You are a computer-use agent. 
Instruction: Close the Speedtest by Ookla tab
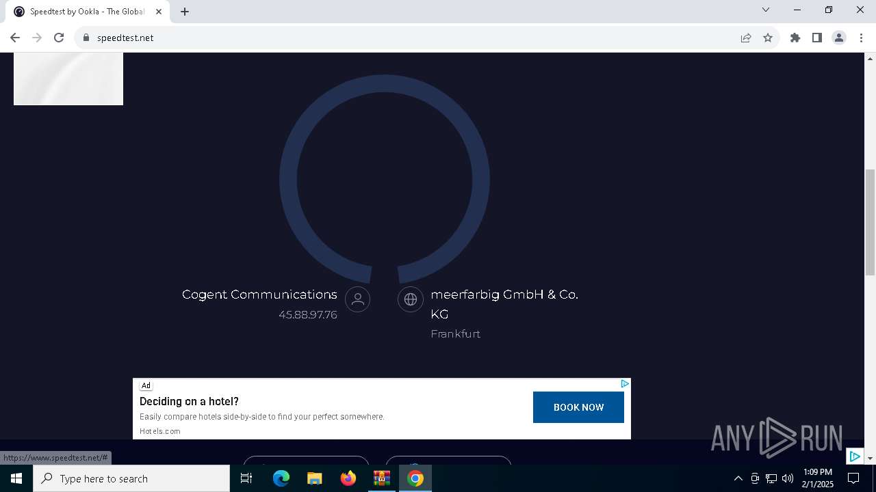tap(159, 12)
